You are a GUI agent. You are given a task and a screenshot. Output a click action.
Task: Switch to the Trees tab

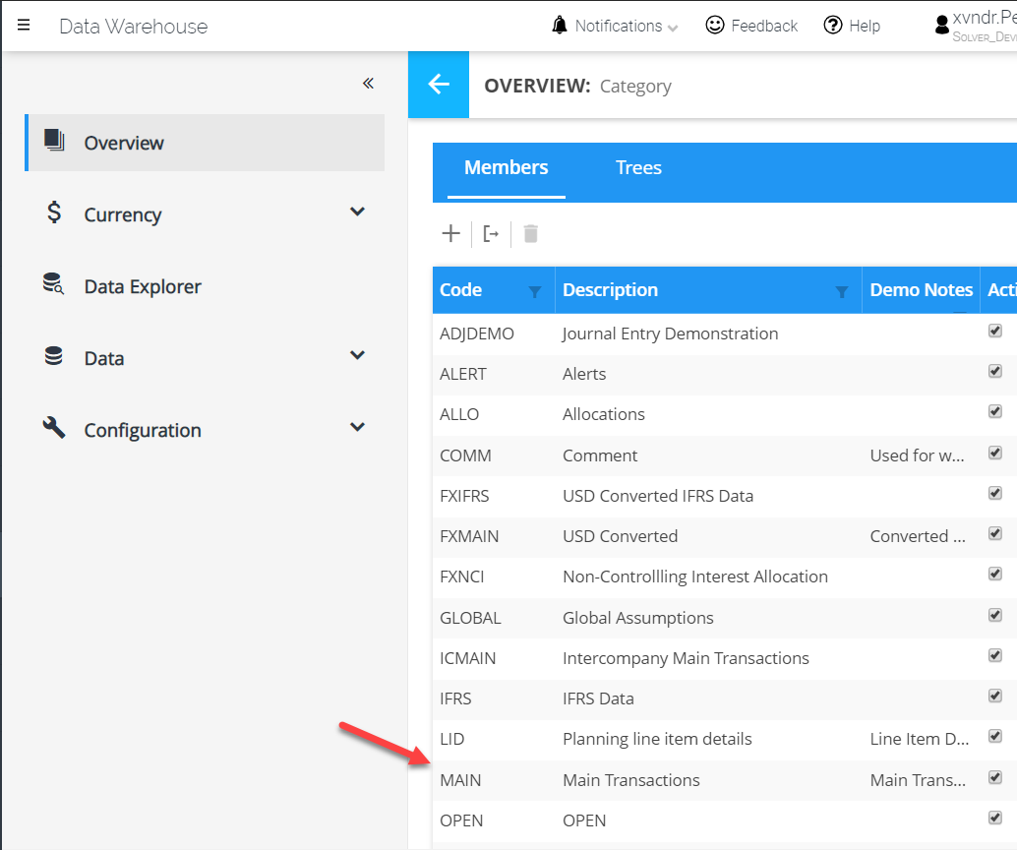click(x=638, y=168)
